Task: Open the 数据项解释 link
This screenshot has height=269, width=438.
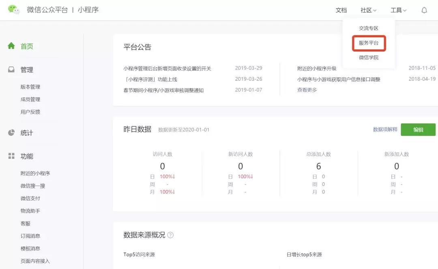Action: 385,130
